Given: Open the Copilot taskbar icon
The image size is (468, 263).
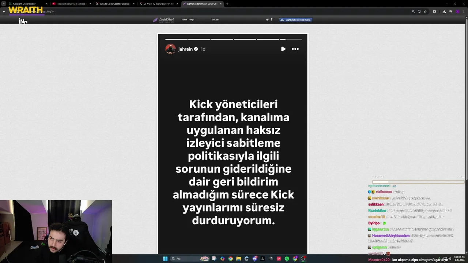Looking at the screenshot, I should pyautogui.click(x=222, y=259).
